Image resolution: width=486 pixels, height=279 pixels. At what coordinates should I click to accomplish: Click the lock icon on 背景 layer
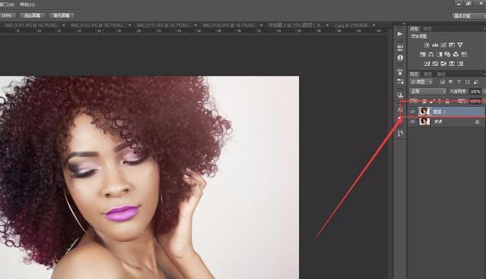(478, 122)
